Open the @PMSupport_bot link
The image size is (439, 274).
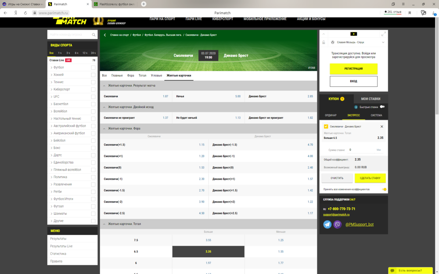pos(360,224)
